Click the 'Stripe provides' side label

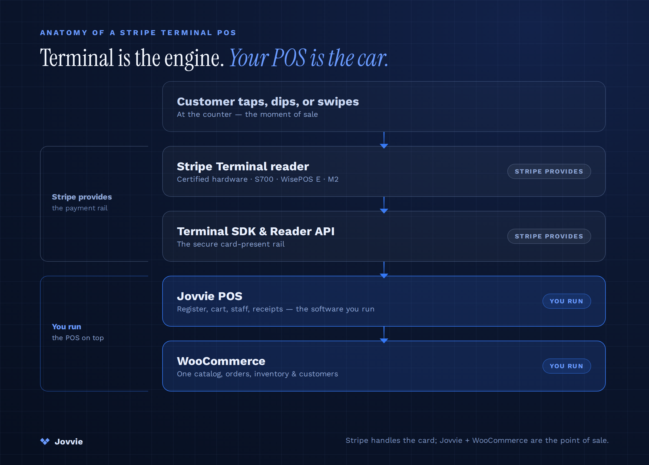click(x=82, y=197)
